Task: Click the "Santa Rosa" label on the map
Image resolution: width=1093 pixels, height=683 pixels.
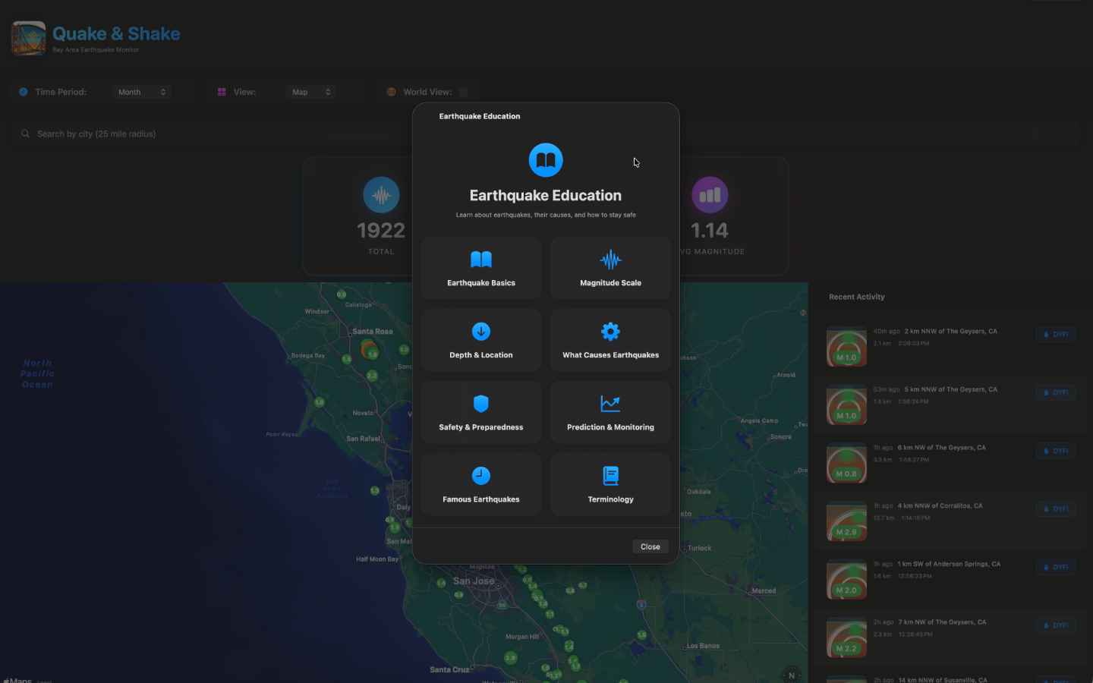Action: 373,332
